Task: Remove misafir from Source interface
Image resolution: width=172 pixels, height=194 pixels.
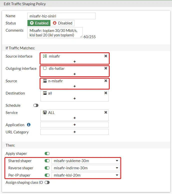Action: [106, 56]
